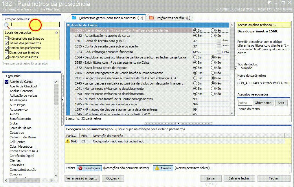Viewport: 294px width, 187px height.
Task: Switch to Parâmetros por filial tab
Action: point(170,18)
